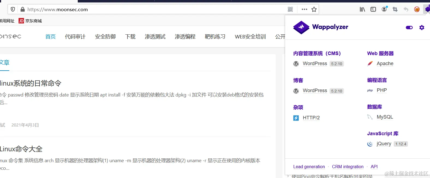Open the 首页 navigation tab
430x178 pixels.
[50, 37]
